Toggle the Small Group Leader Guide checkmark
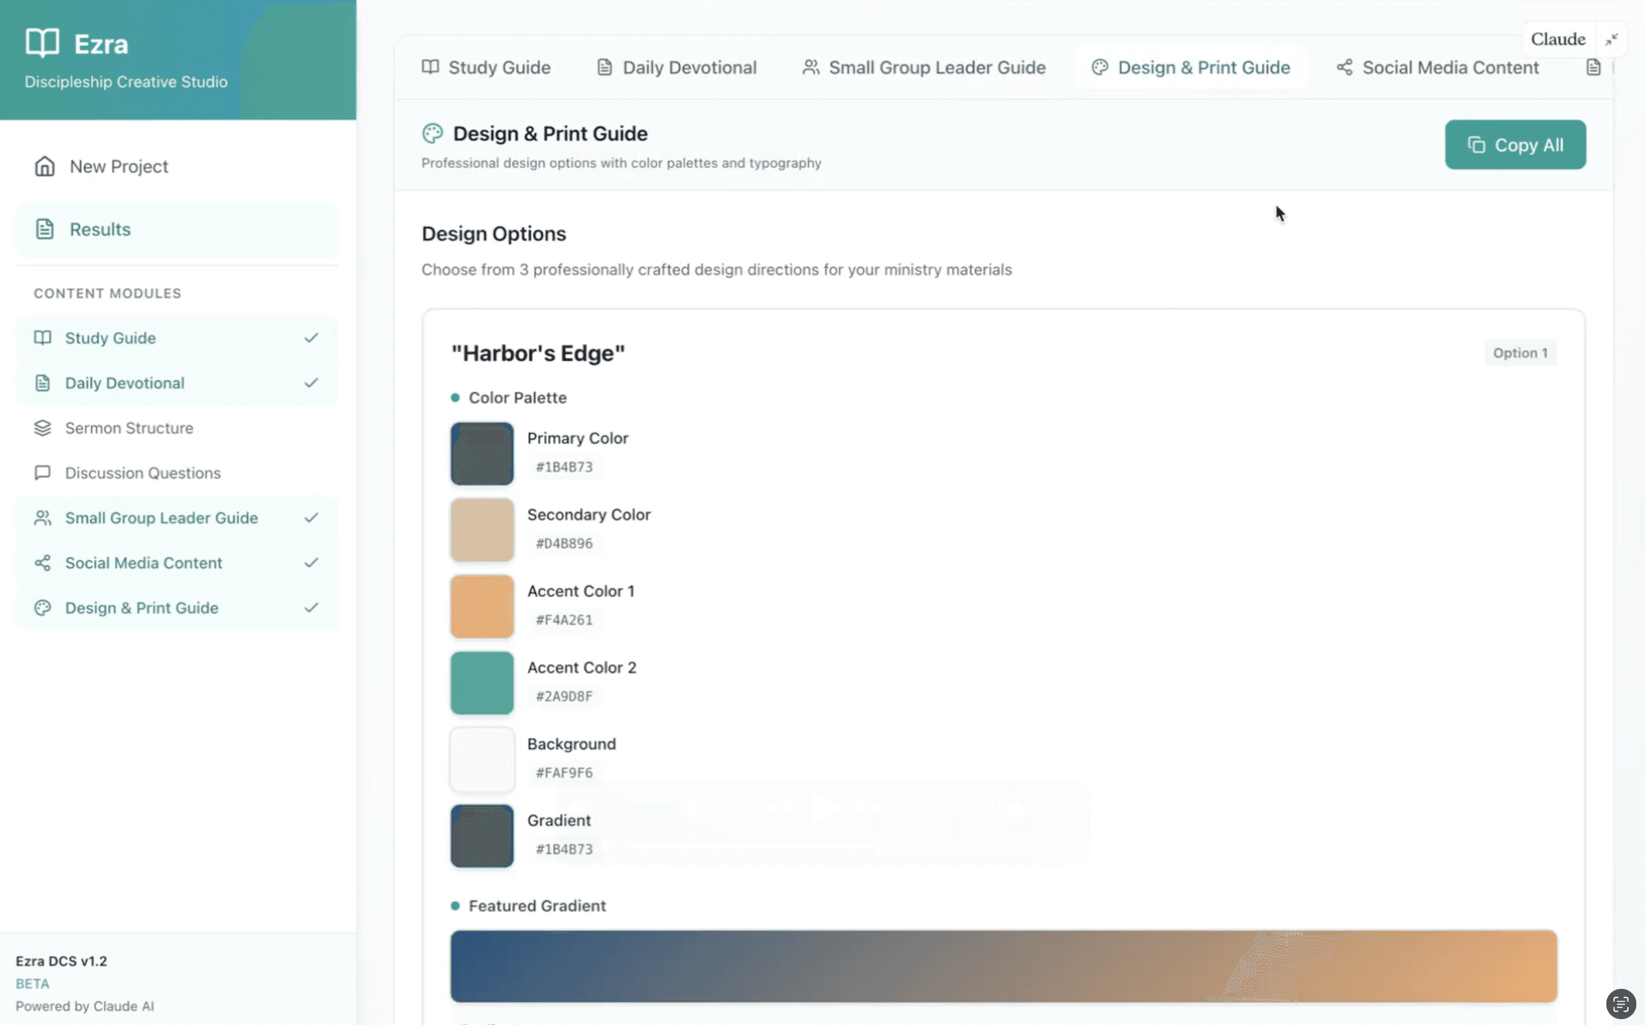1645x1025 pixels. tap(311, 518)
